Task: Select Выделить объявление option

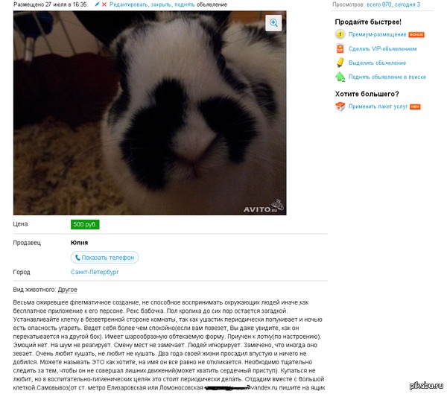Action: (x=377, y=63)
